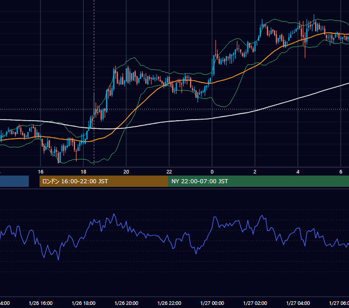This screenshot has width=349, height=308.
Task: Click the 1/27 04:00 label on the lower axis
Action: coord(298,303)
